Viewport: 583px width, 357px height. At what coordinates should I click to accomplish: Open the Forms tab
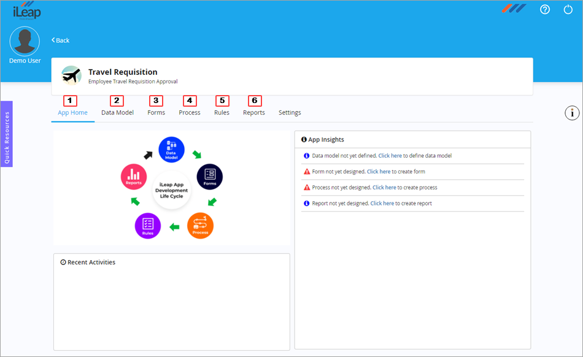(156, 113)
